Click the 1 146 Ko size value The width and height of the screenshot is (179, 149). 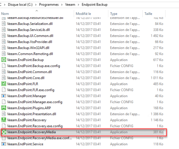(157, 120)
